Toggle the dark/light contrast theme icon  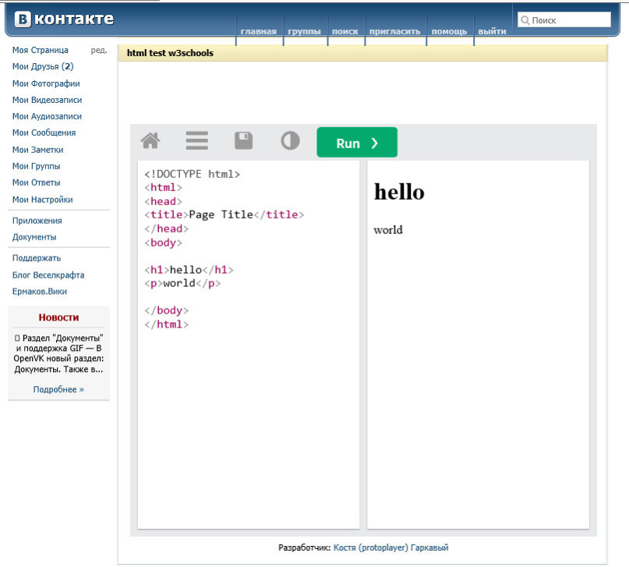[290, 141]
